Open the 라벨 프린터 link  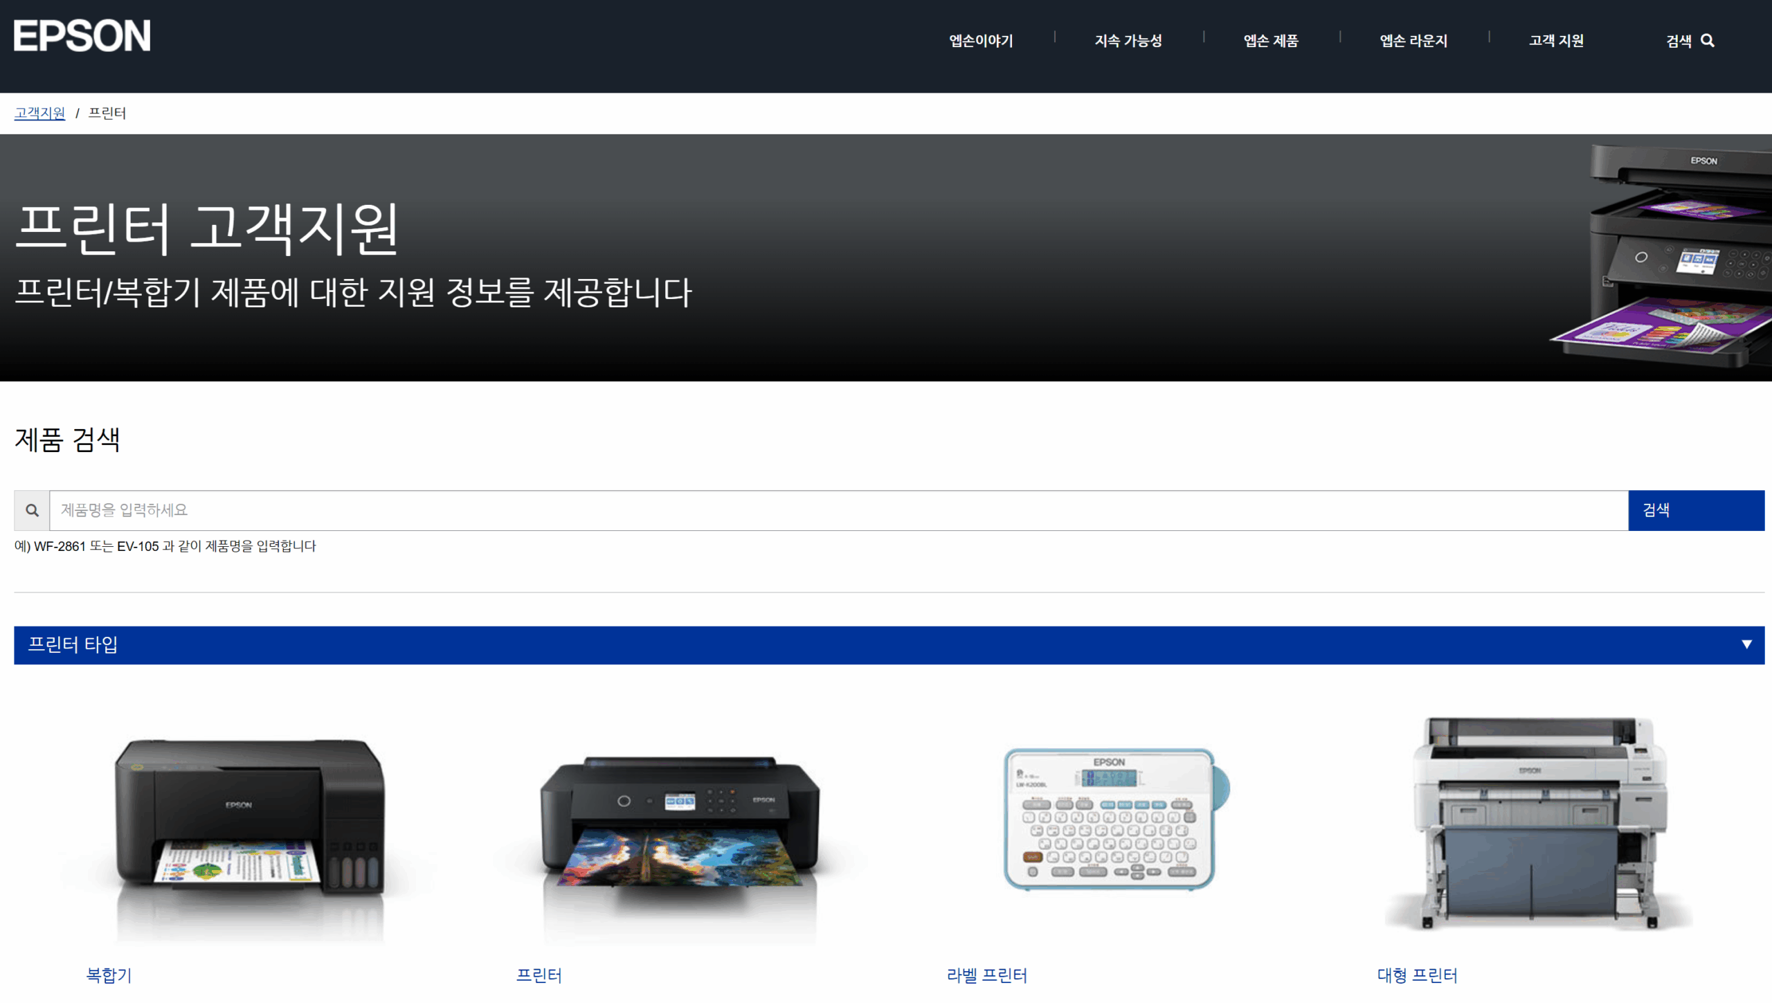pyautogui.click(x=986, y=975)
